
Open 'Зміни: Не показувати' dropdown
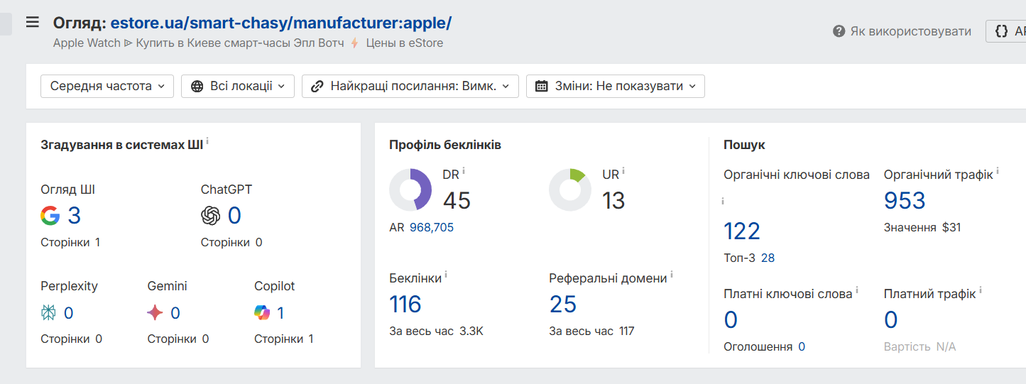coord(616,86)
